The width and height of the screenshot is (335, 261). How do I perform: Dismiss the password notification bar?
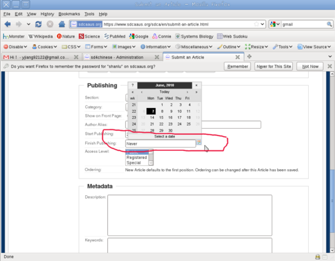click(330, 66)
